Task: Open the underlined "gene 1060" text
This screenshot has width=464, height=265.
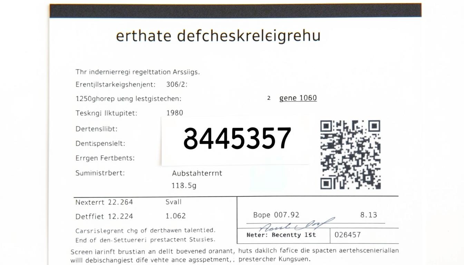Action: pos(298,98)
